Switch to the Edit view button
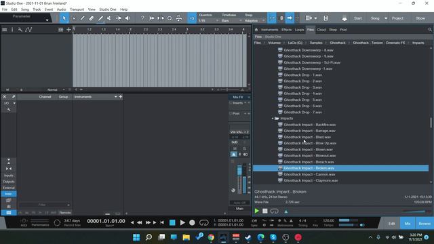434x244 pixels. click(391, 224)
